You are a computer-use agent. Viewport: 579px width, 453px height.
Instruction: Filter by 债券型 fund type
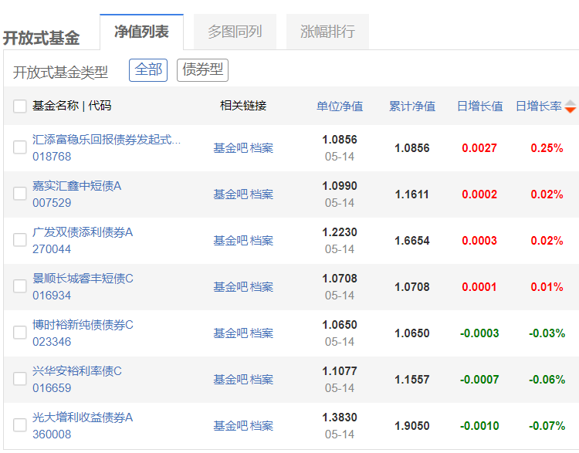click(202, 69)
